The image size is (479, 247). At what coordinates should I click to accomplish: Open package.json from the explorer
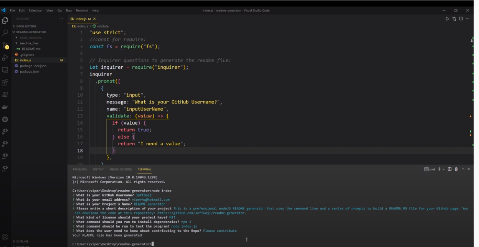tap(29, 72)
